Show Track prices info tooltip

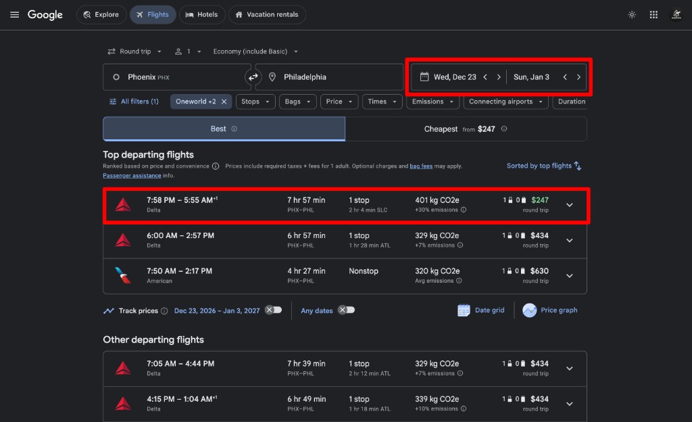(x=164, y=311)
